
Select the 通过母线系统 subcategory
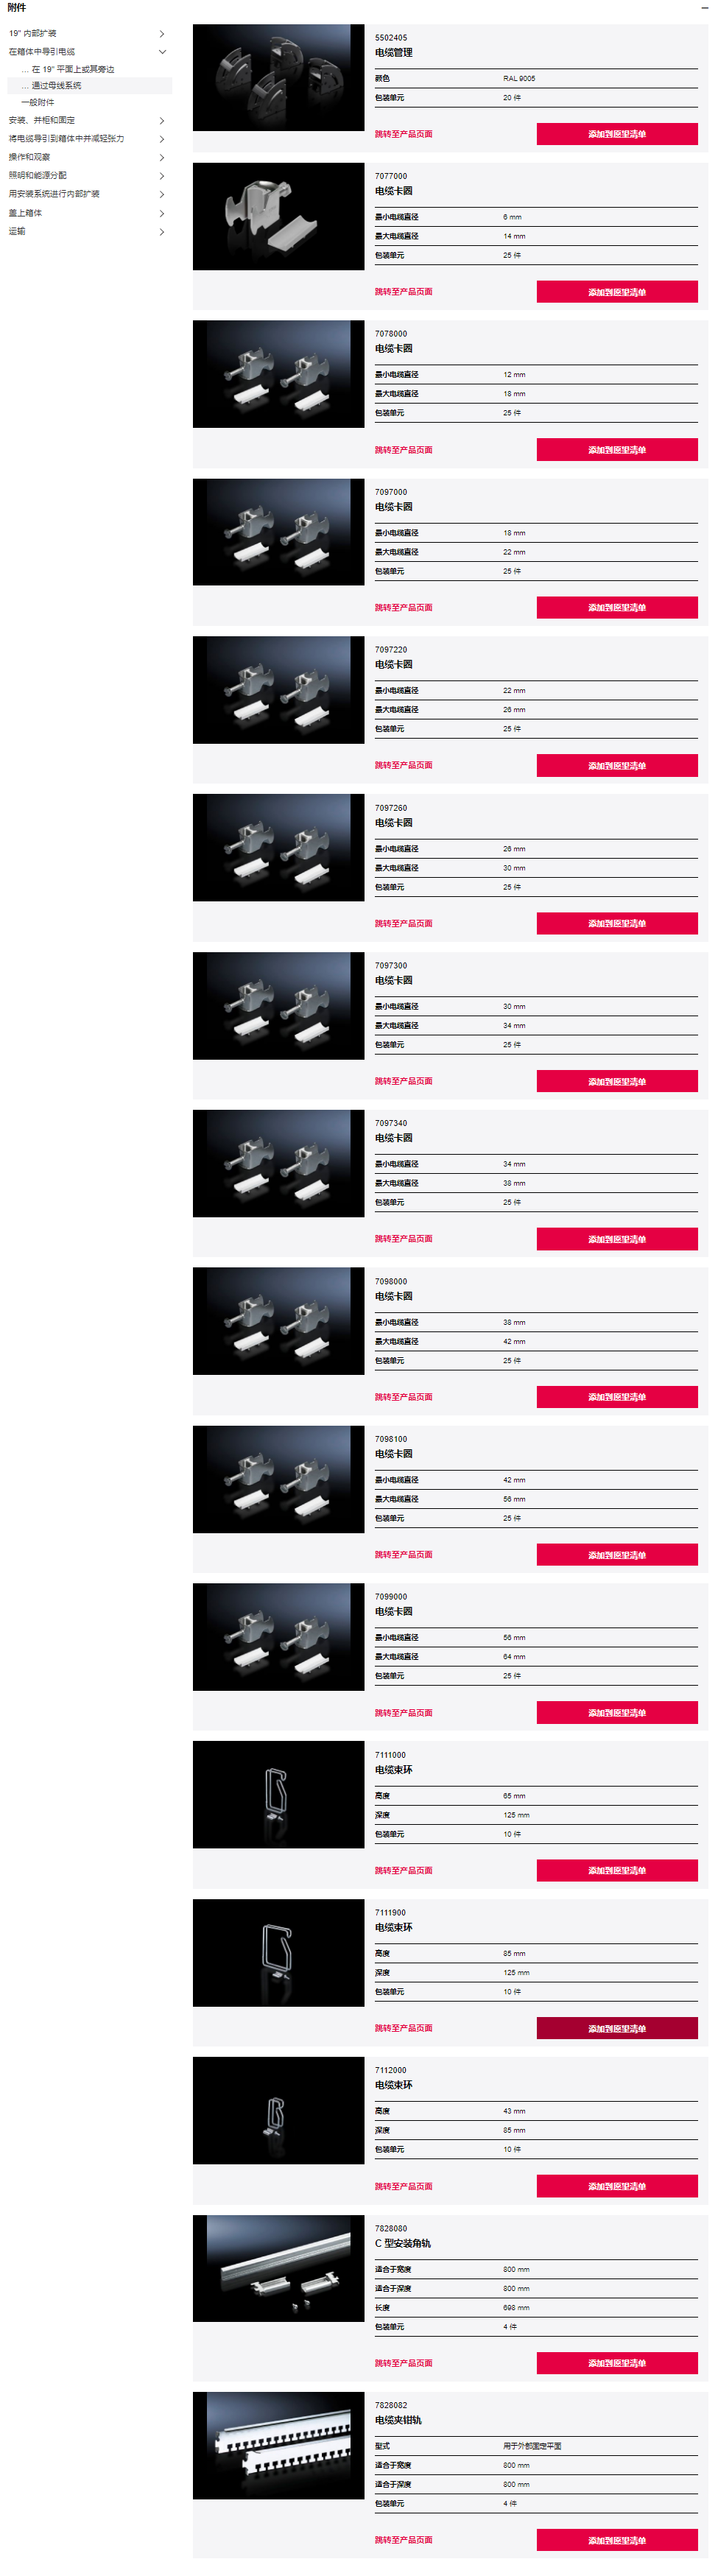click(x=56, y=86)
